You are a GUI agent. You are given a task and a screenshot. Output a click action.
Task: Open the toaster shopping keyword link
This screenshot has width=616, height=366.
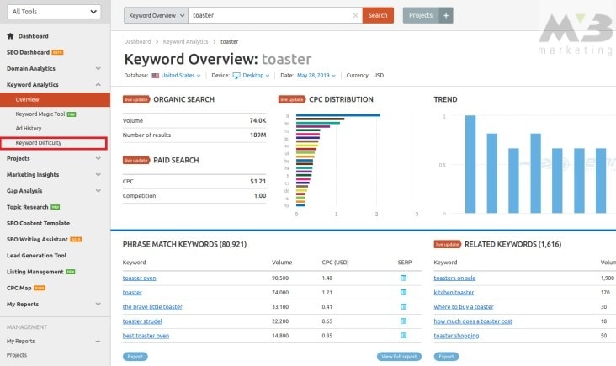click(x=456, y=336)
